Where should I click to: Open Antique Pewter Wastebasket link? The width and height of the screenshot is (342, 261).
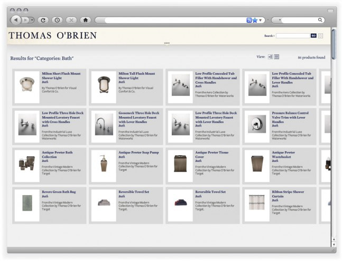click(283, 154)
